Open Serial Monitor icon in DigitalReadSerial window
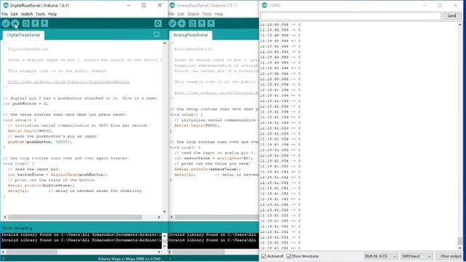The height and width of the screenshot is (262, 466). (x=158, y=23)
